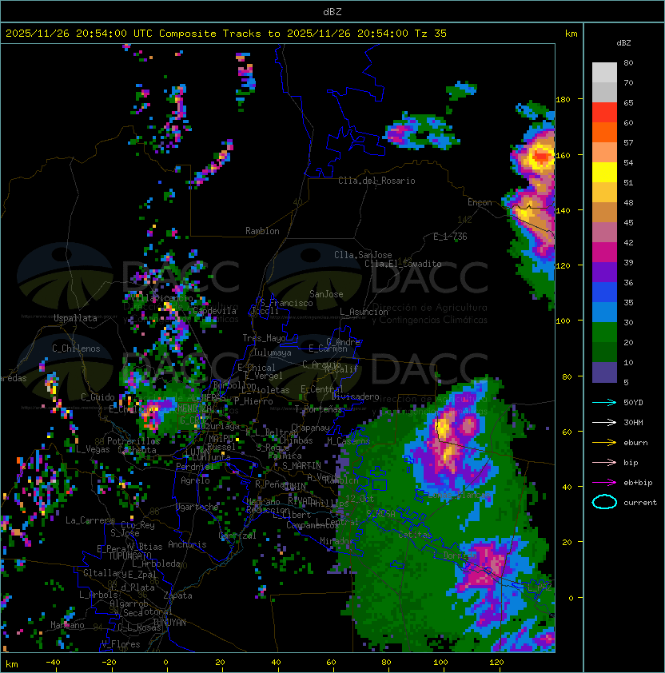Click the yellow eburn arrow icon
The width and height of the screenshot is (665, 673).
tap(604, 443)
